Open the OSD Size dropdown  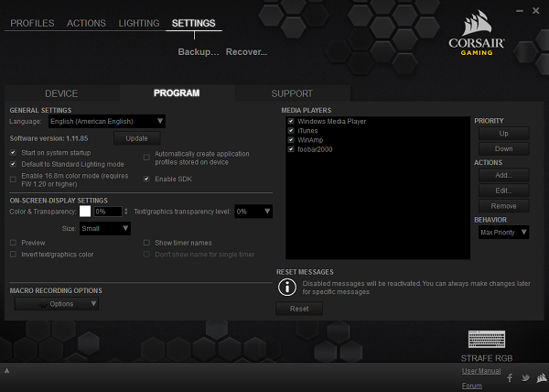103,228
